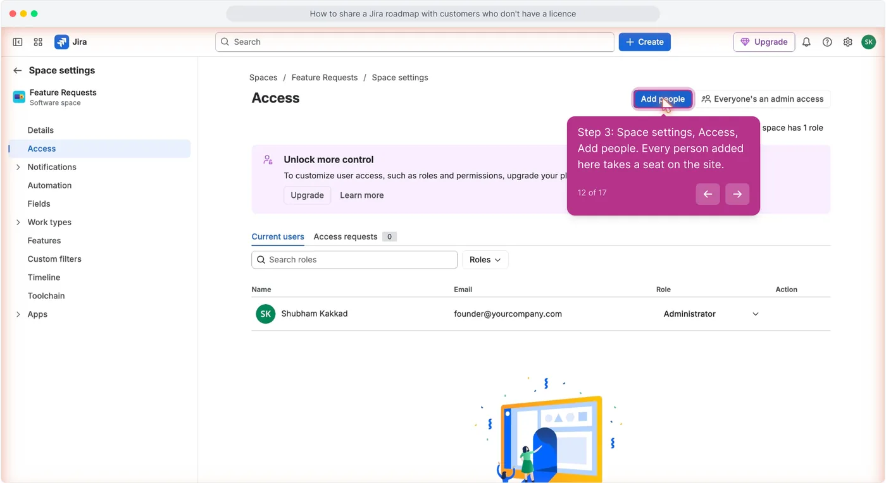Expand the Notifications sidebar section

[18, 167]
